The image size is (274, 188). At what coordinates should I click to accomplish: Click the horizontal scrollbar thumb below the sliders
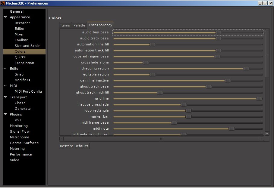pyautogui.click(x=162, y=139)
